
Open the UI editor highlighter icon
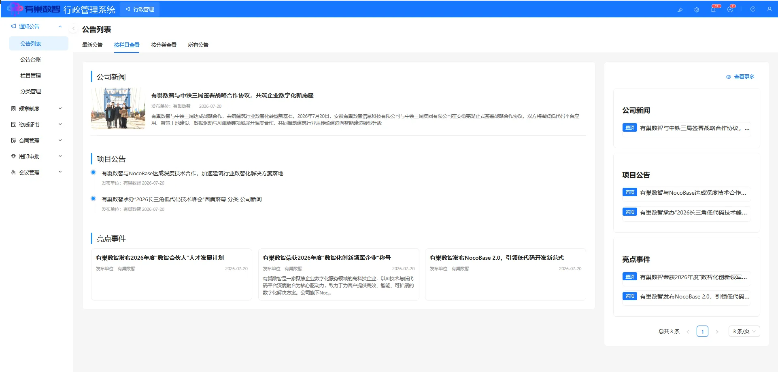[x=680, y=10]
